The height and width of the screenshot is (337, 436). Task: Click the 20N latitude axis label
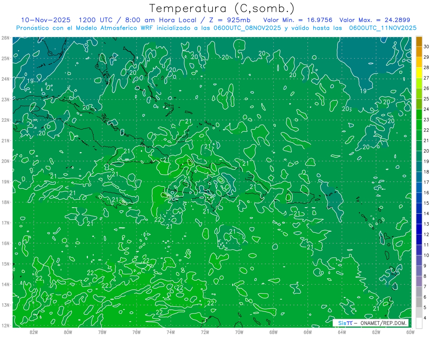click(5, 161)
